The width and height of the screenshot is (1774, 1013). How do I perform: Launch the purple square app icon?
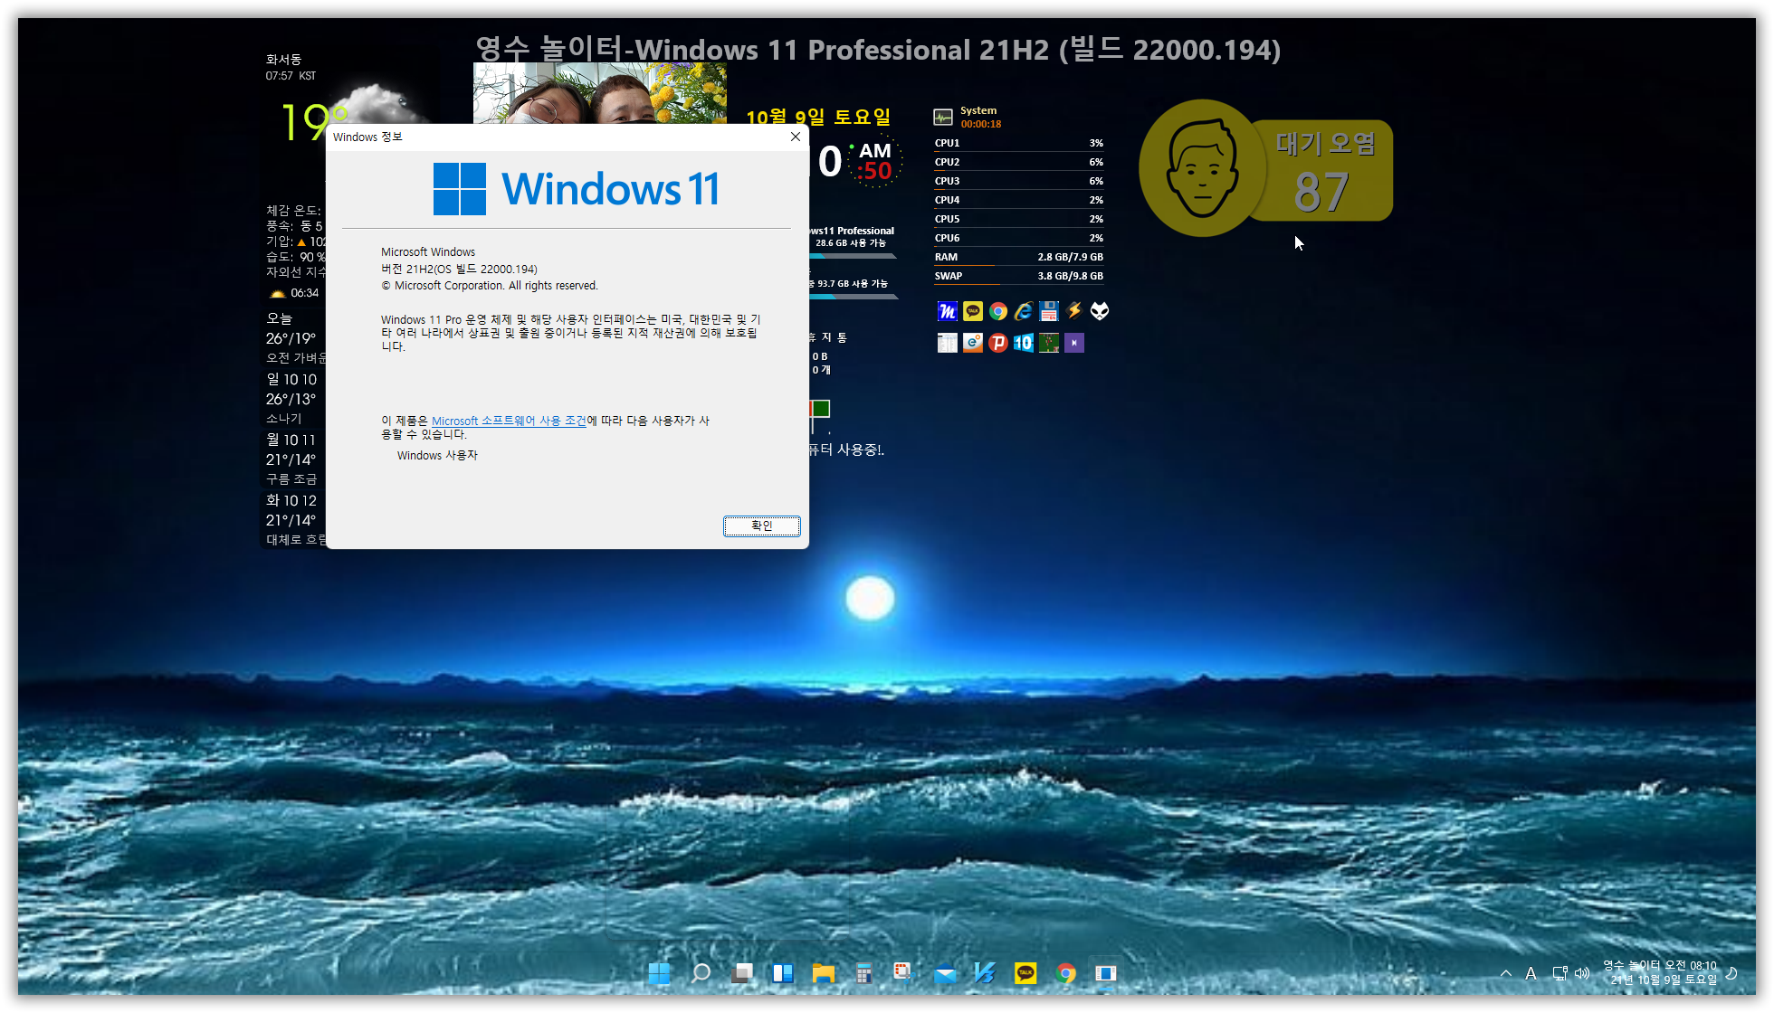(x=1074, y=343)
